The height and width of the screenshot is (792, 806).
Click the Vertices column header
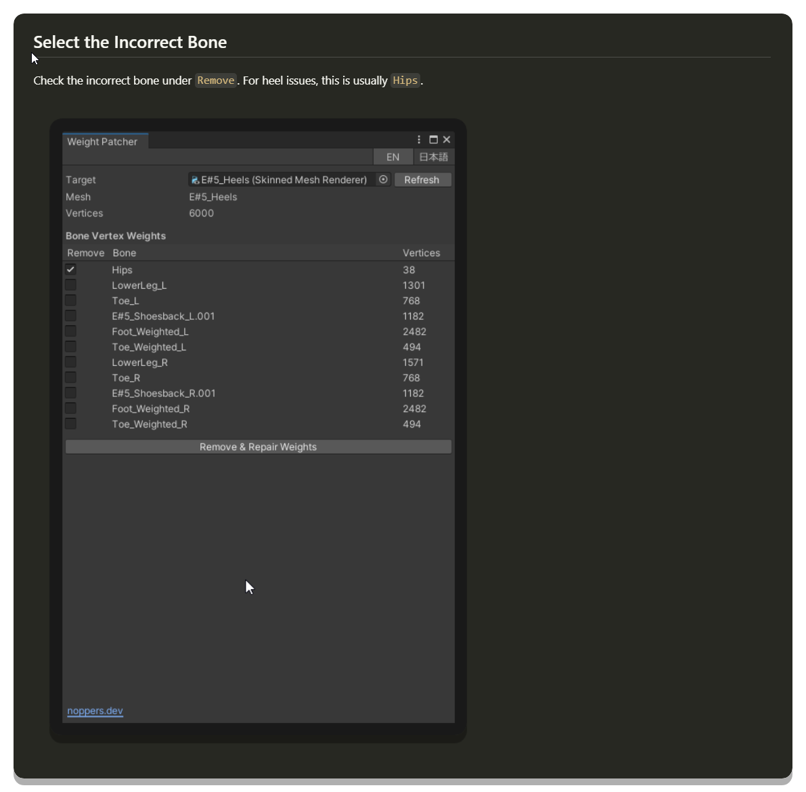click(x=422, y=253)
